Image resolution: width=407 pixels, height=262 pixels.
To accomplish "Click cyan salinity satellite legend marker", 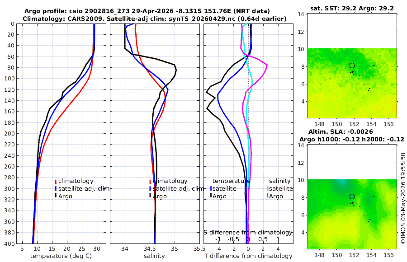I will [268, 188].
